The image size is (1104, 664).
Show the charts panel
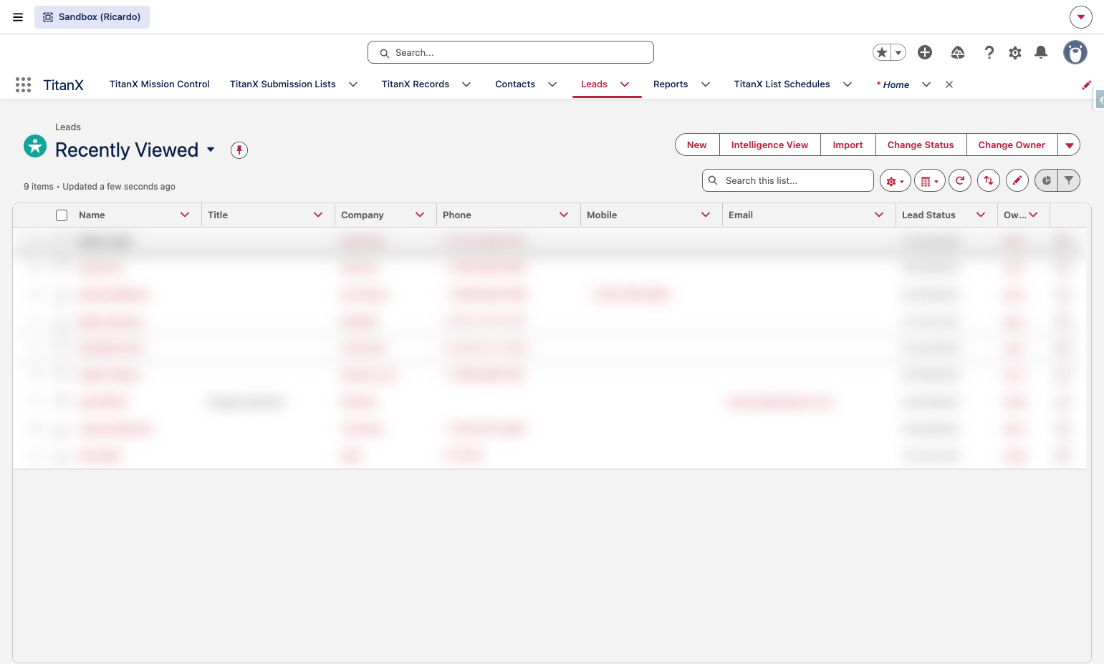click(1047, 181)
